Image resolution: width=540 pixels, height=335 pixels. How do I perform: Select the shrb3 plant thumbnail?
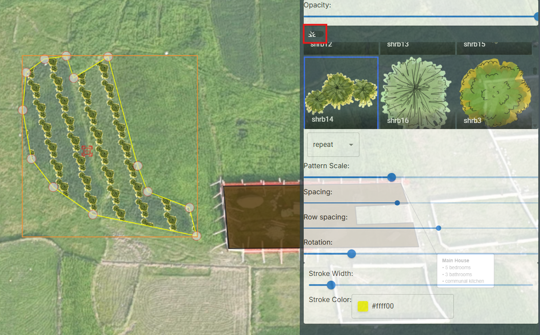pos(494,93)
